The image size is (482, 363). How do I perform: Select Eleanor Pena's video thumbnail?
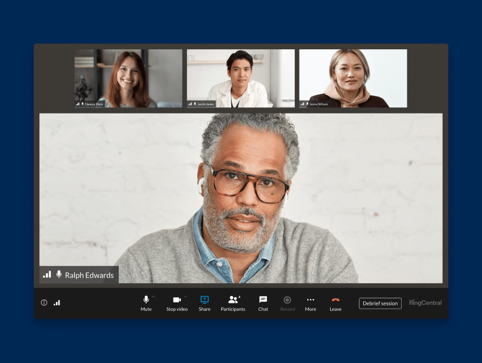[x=129, y=78]
